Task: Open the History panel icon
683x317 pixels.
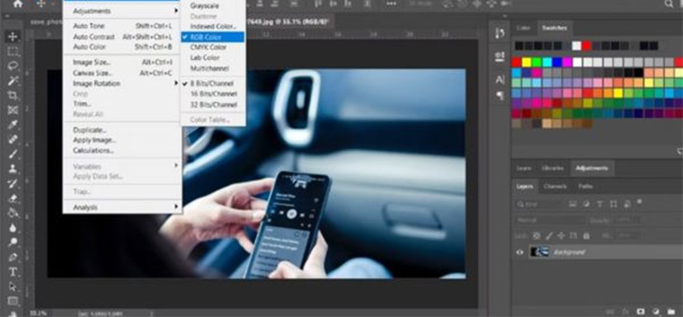Action: (x=500, y=33)
